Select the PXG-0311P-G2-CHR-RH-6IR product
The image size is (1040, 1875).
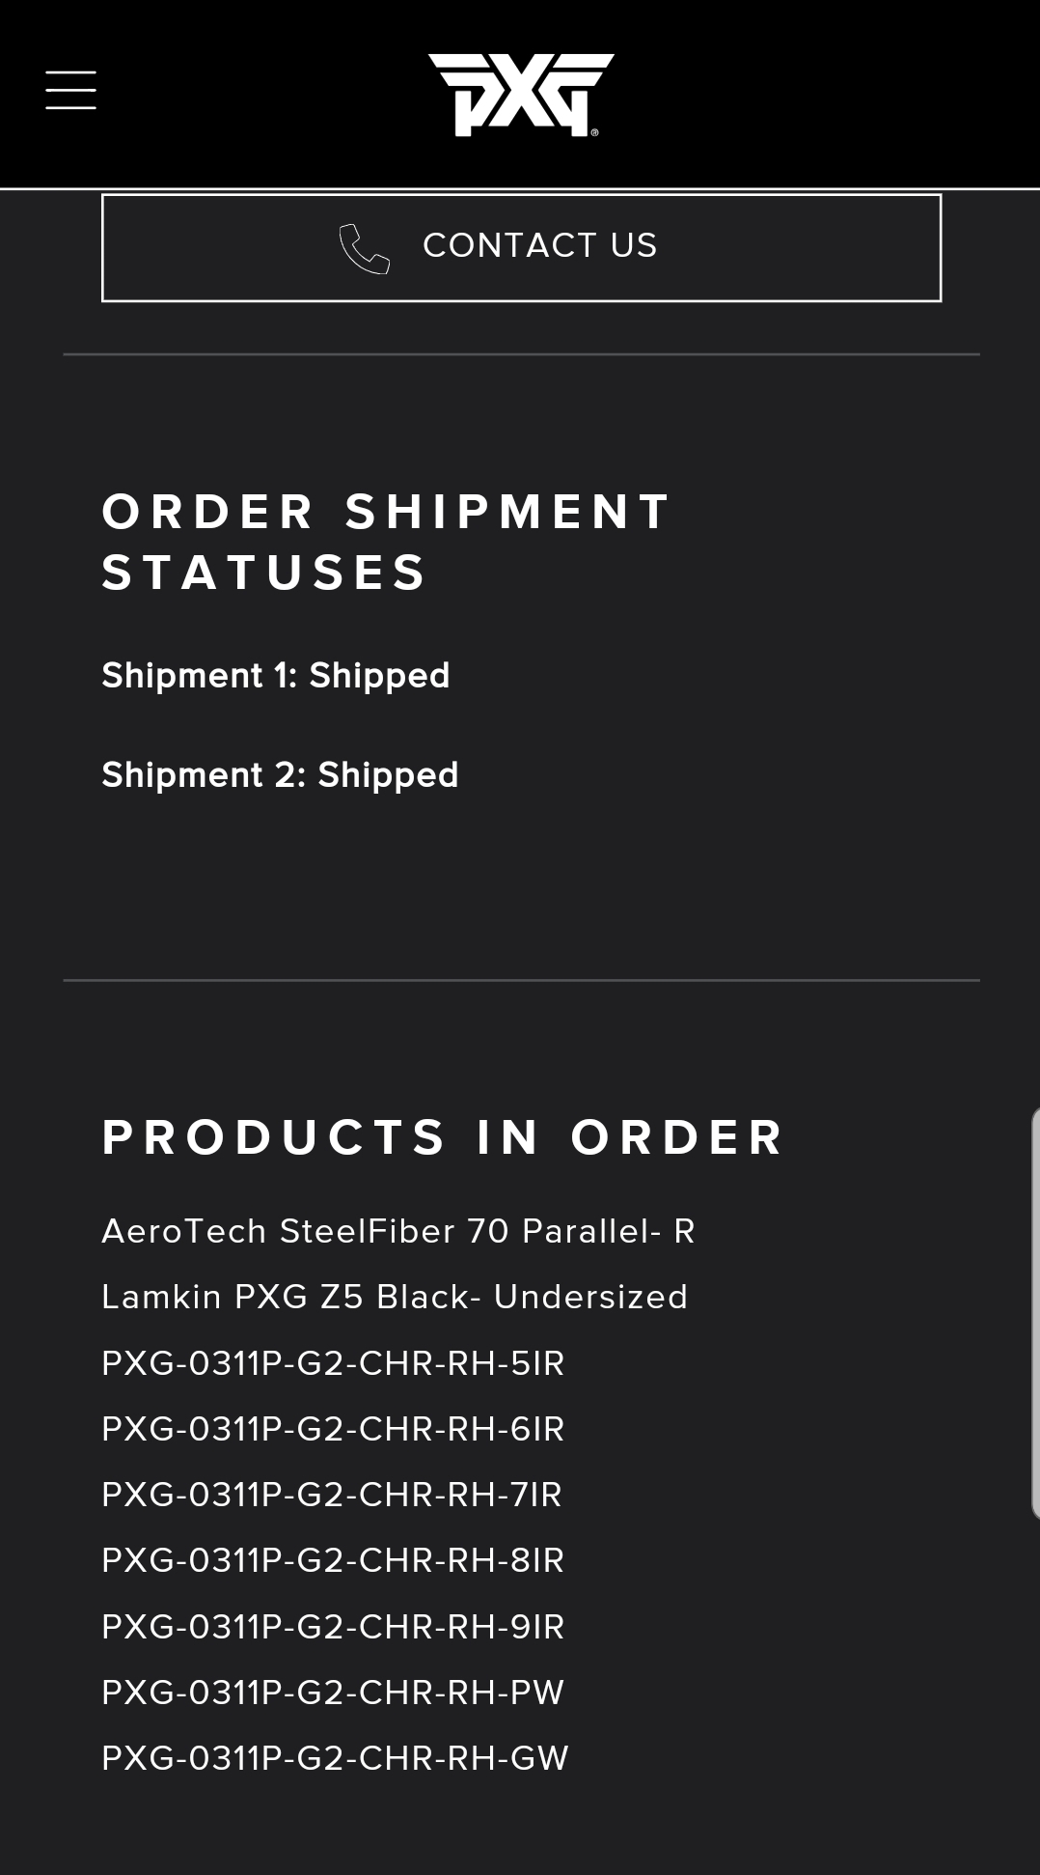pyautogui.click(x=333, y=1429)
